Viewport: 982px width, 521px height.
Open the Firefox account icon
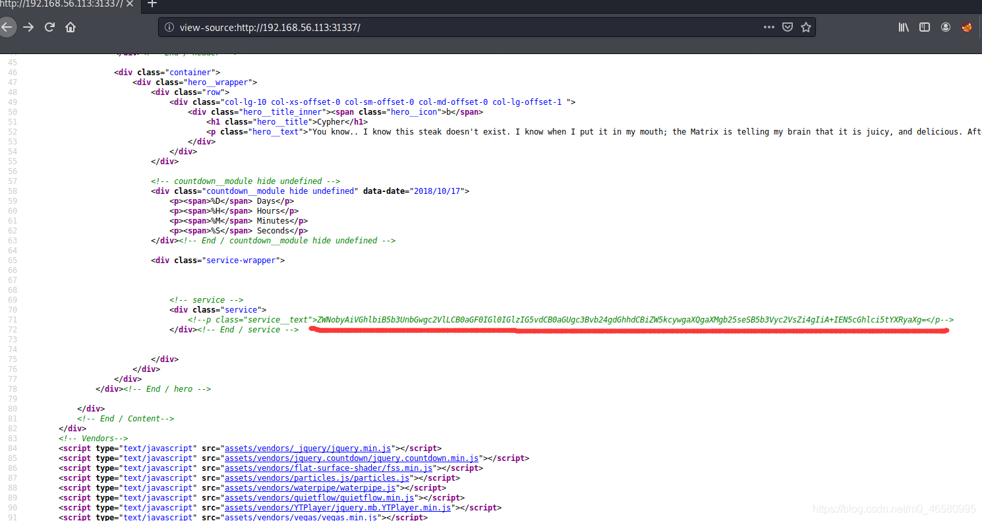(946, 27)
